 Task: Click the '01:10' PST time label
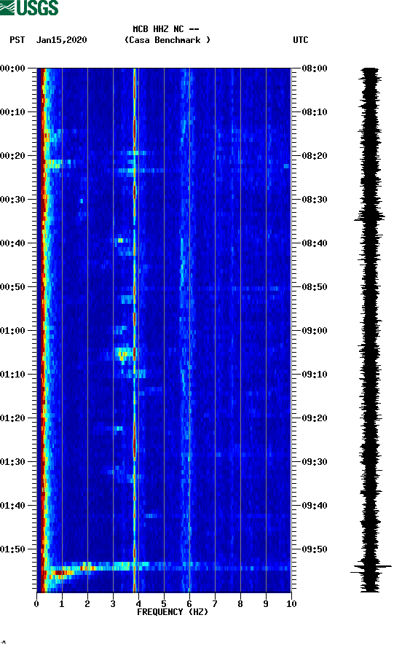[13, 375]
